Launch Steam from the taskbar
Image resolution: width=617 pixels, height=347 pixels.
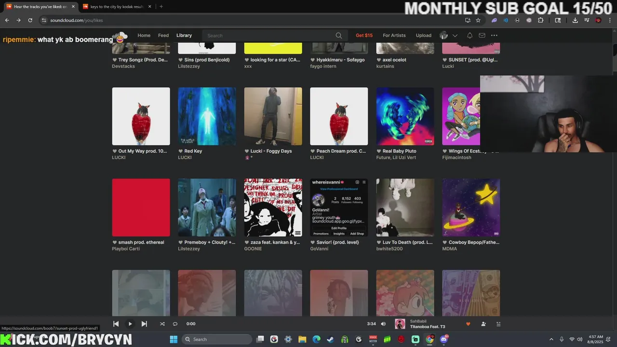(x=330, y=339)
